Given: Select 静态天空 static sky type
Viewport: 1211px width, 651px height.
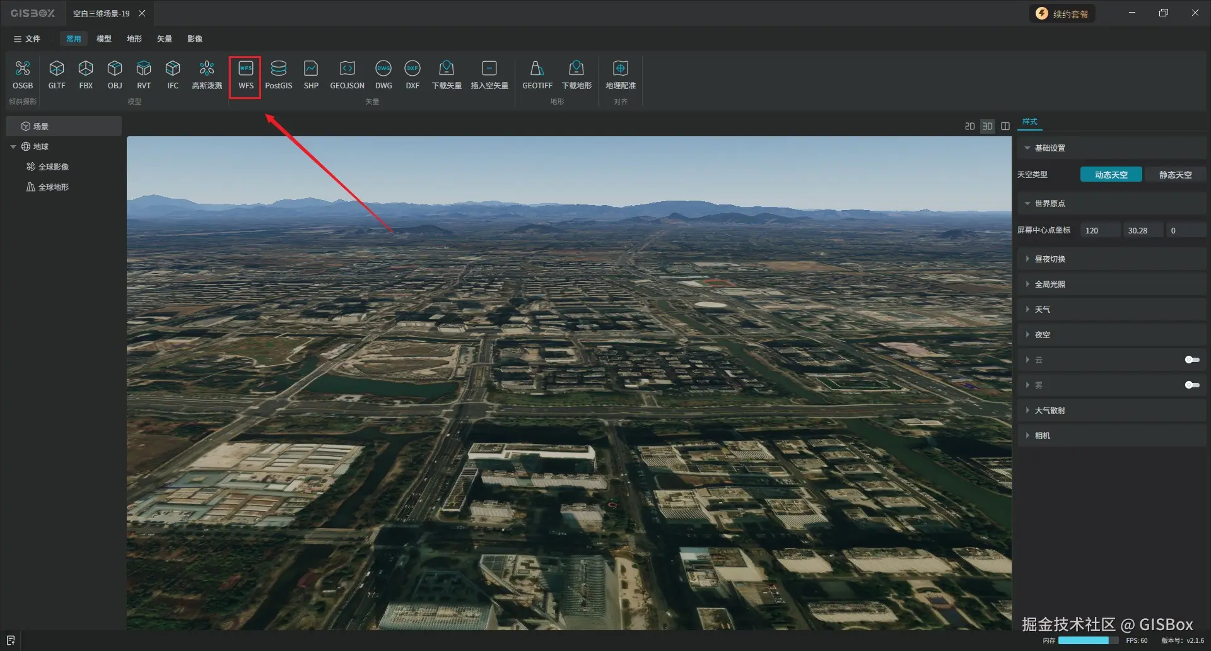Looking at the screenshot, I should coord(1176,175).
